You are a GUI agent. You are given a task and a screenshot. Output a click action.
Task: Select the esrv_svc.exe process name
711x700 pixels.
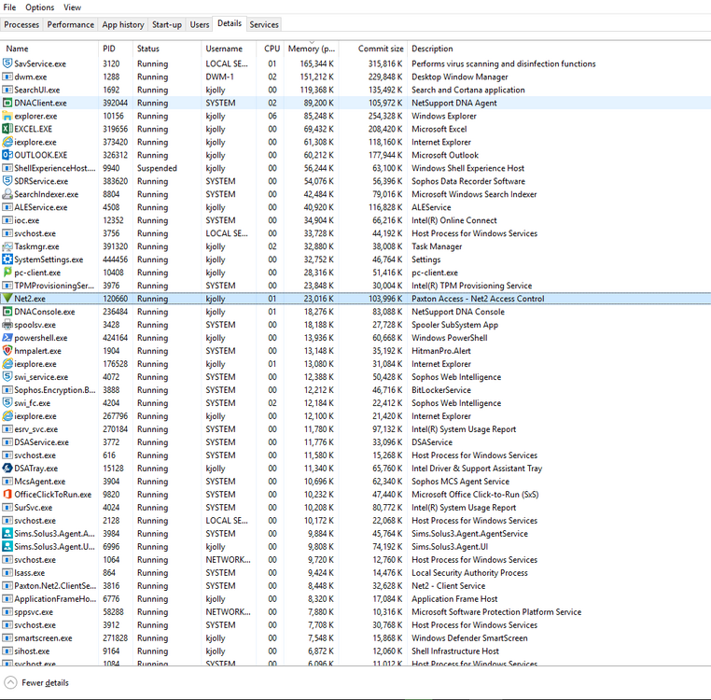36,429
